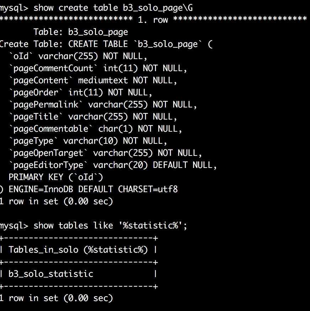Click the 'PRIMARY KEY (`oId`)' line
This screenshot has height=311, width=310.
pyautogui.click(x=56, y=177)
